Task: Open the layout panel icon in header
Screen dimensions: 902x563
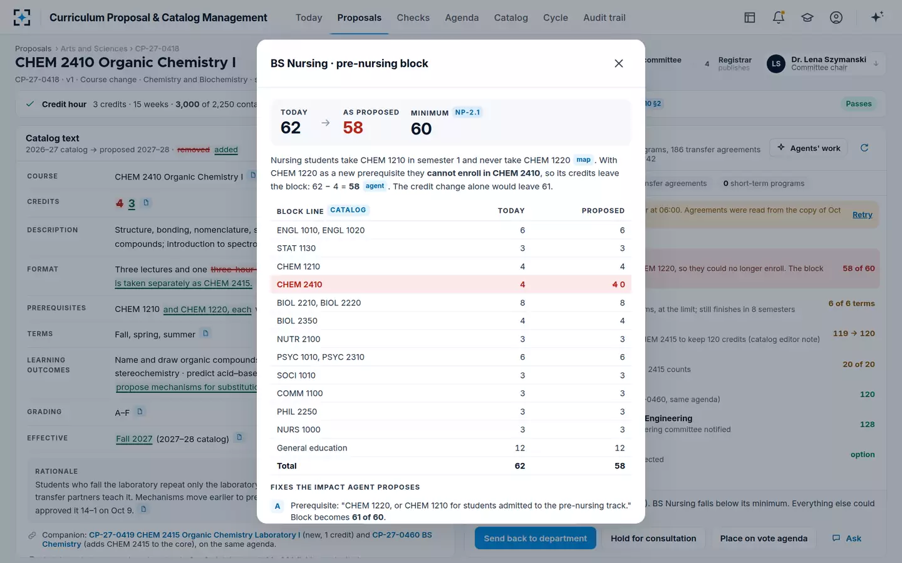Action: 749,18
